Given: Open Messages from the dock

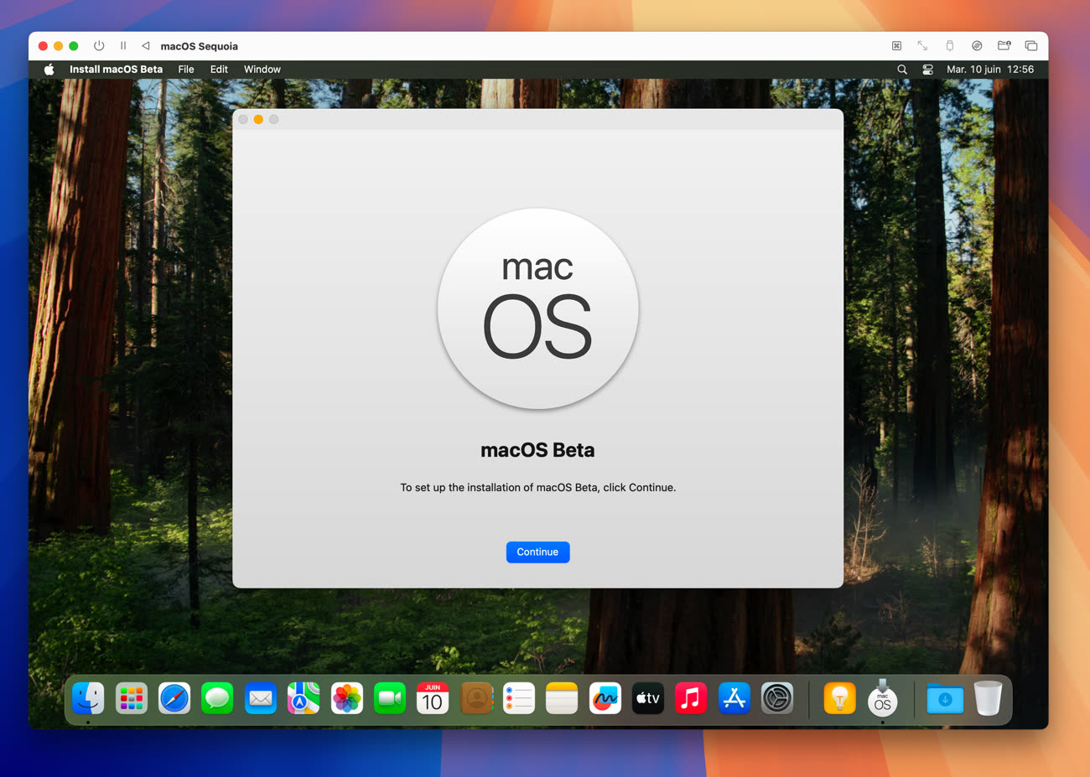Looking at the screenshot, I should [x=217, y=698].
